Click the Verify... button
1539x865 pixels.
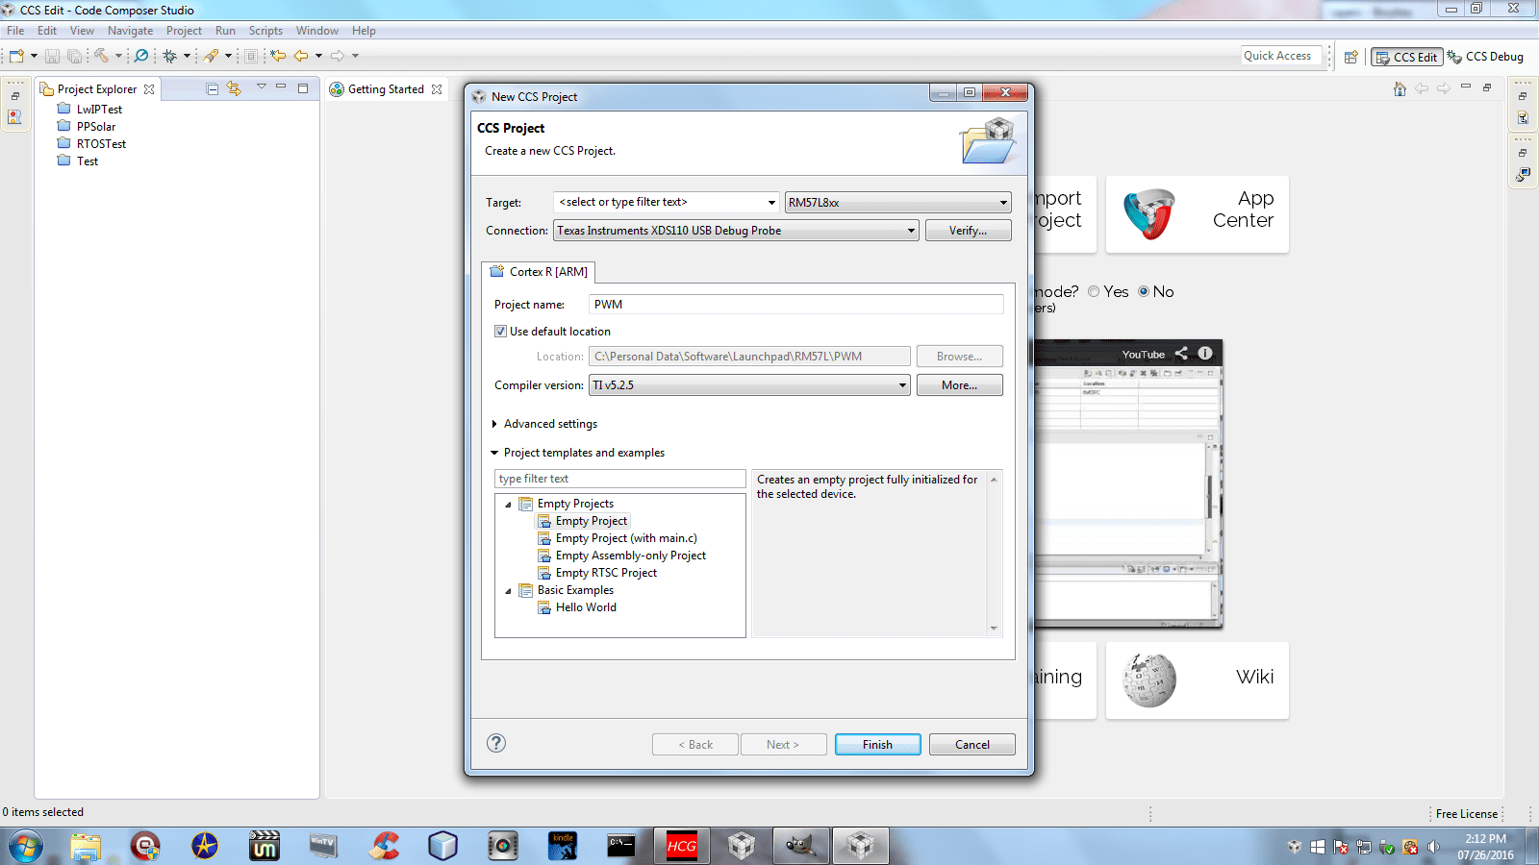968,231
